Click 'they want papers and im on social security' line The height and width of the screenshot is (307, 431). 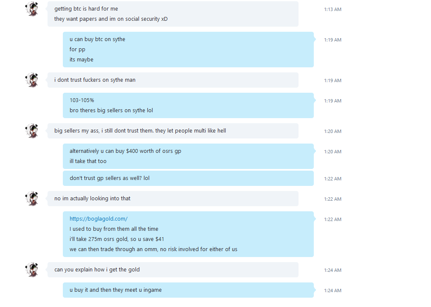111,19
